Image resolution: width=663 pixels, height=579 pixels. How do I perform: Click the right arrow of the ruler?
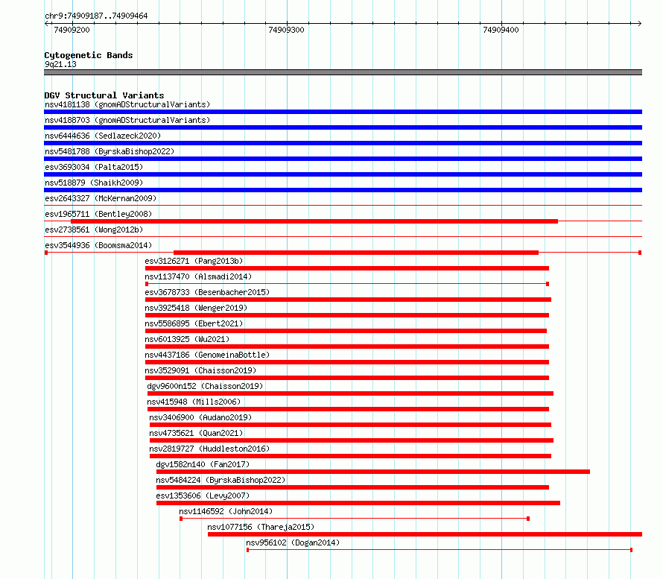[640, 24]
